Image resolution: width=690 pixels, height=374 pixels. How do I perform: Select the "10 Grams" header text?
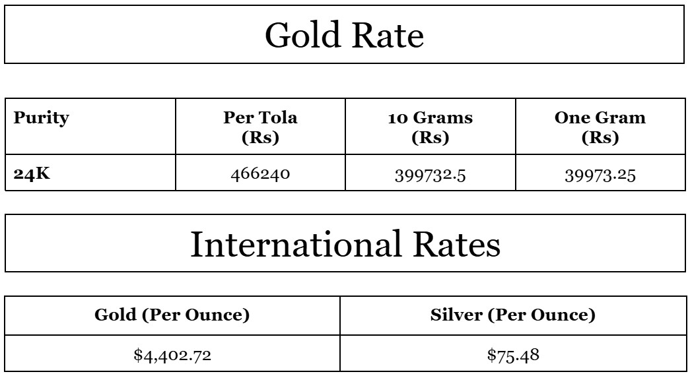430,117
